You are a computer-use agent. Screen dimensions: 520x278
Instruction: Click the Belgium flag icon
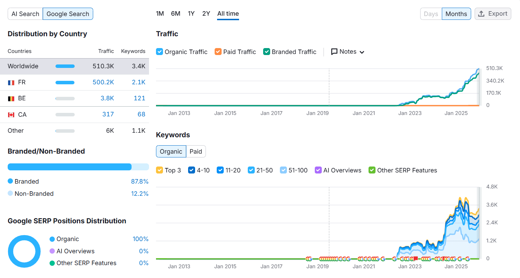pyautogui.click(x=11, y=99)
